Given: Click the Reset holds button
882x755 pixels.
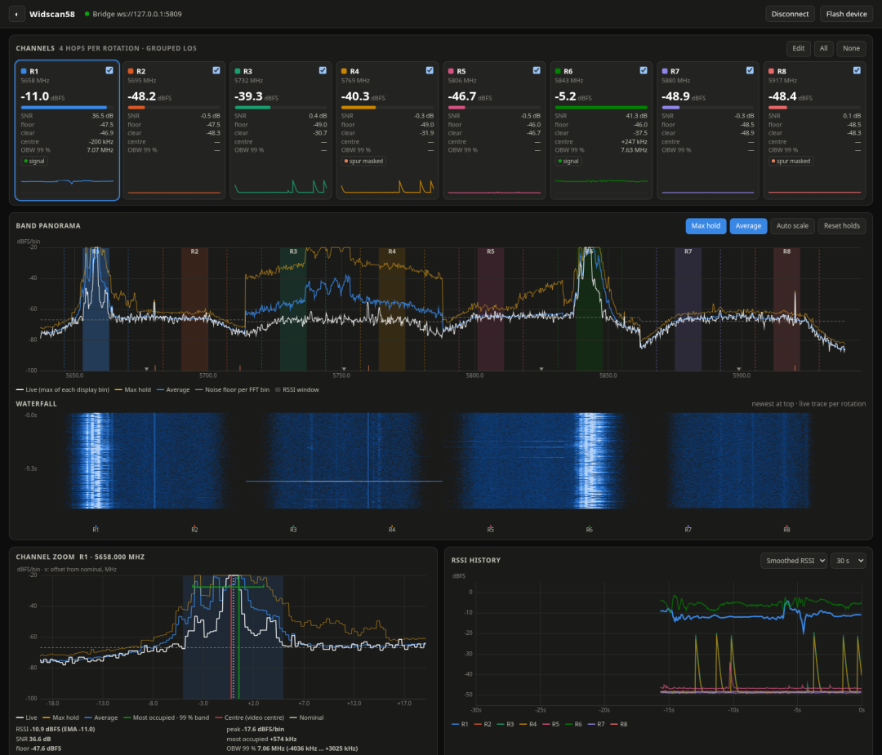Looking at the screenshot, I should coord(841,226).
